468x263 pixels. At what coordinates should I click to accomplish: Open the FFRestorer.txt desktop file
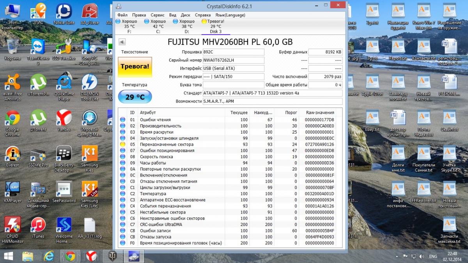coord(424,192)
